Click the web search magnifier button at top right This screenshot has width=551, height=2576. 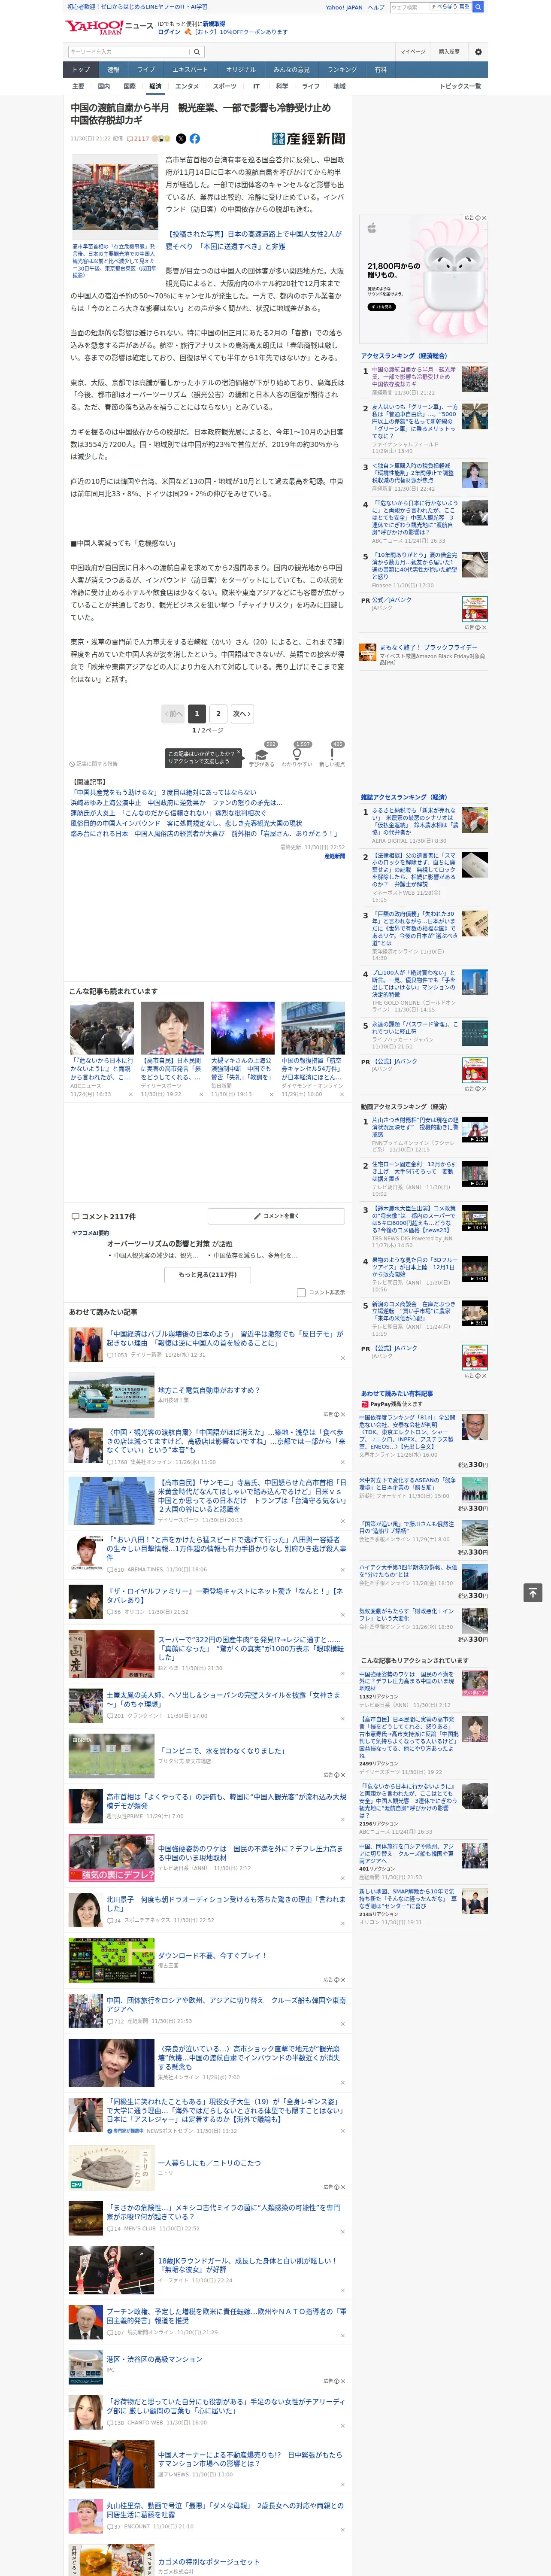(x=478, y=7)
